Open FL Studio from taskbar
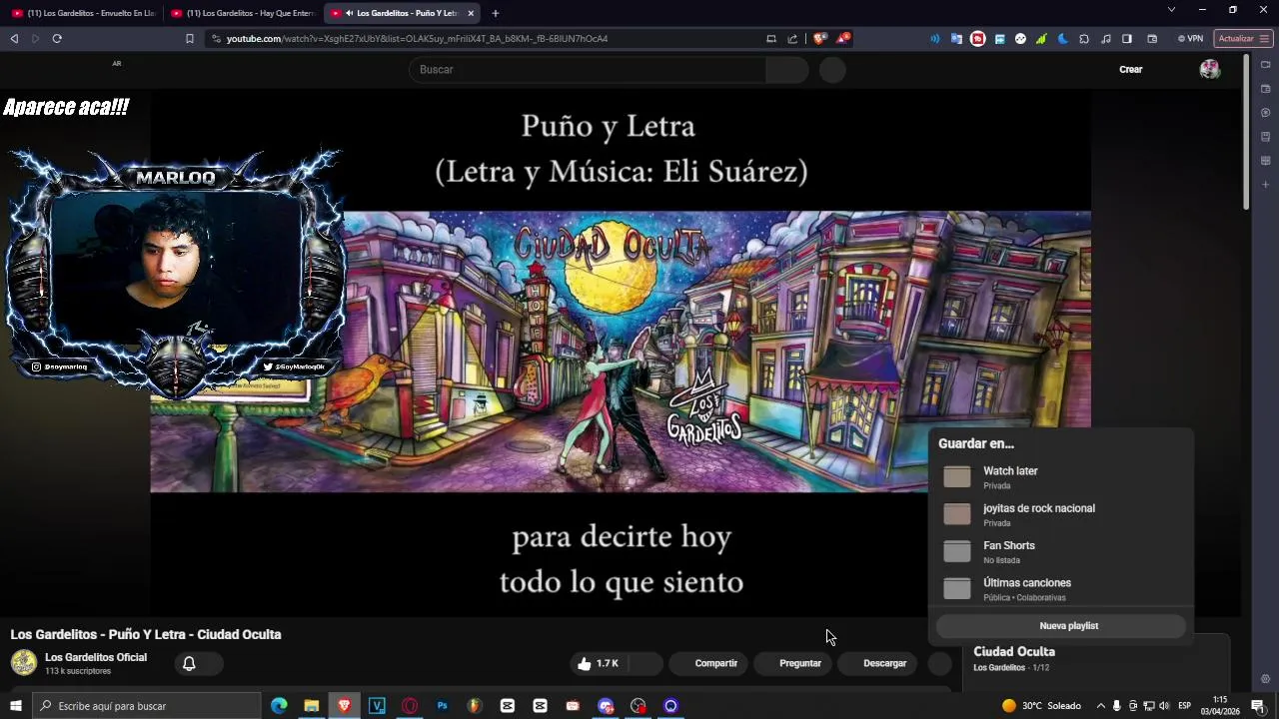This screenshot has width=1279, height=719. pyautogui.click(x=475, y=706)
